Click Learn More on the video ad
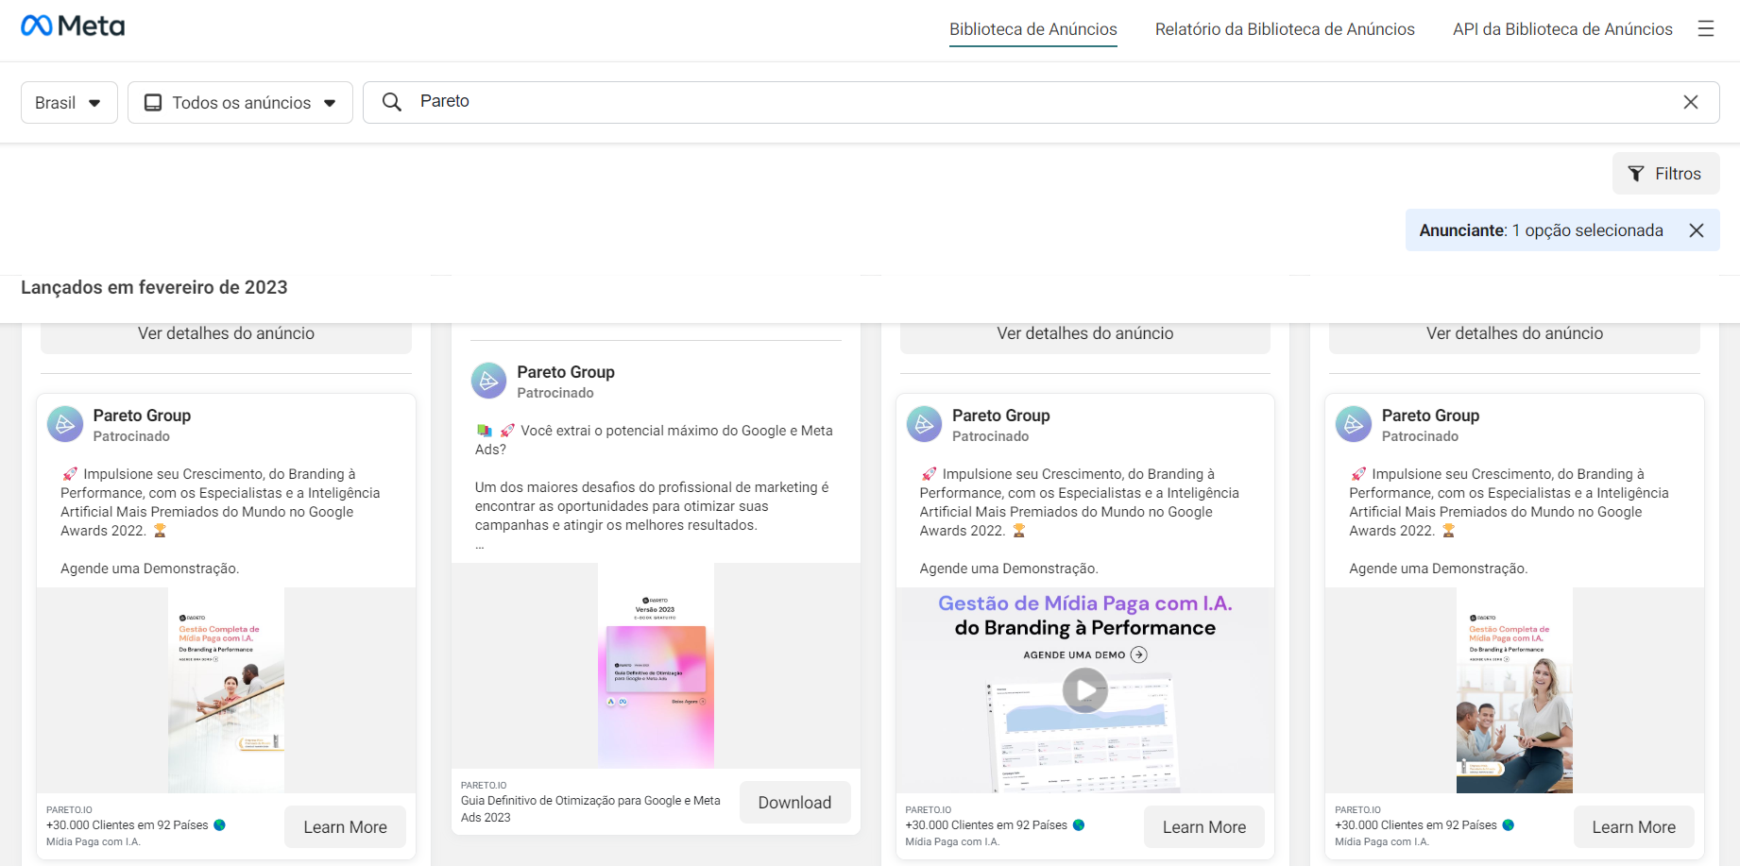Image resolution: width=1740 pixels, height=866 pixels. (1204, 827)
